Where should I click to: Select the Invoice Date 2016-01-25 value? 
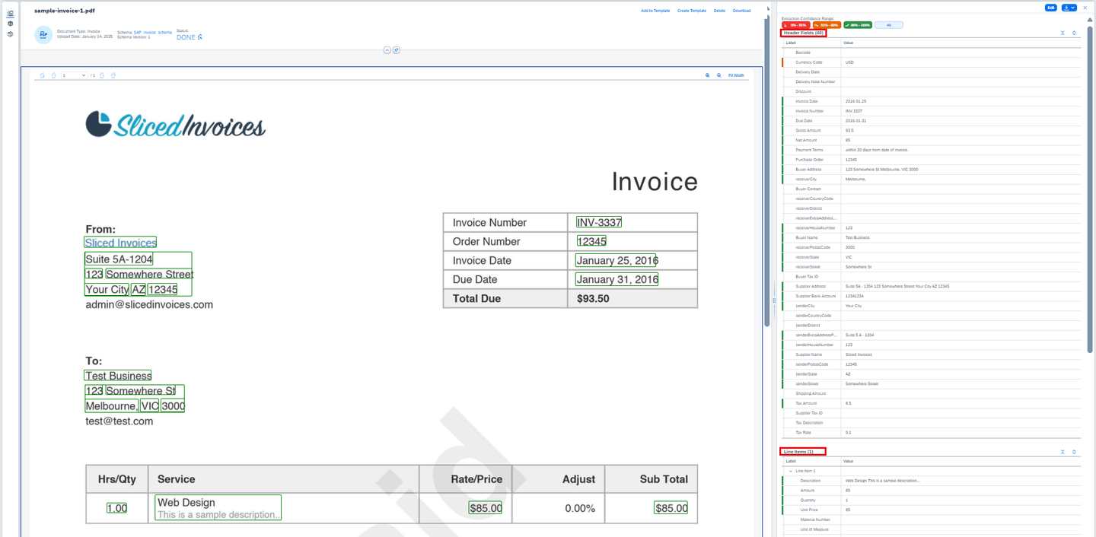855,101
